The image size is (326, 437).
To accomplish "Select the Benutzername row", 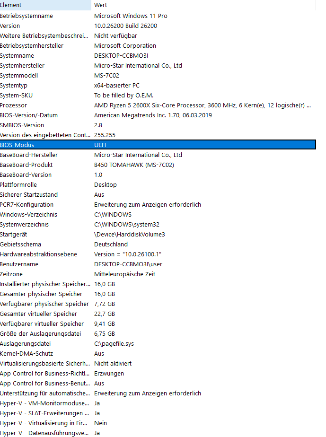I will click(158, 264).
